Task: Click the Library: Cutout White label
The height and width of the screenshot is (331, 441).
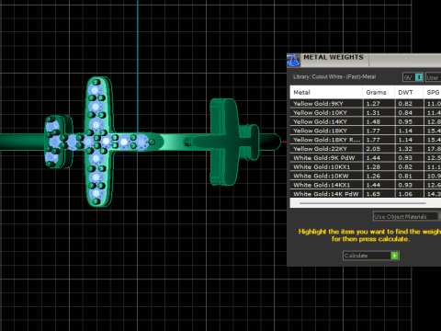Action: [334, 76]
